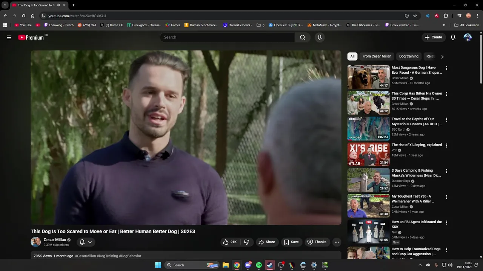Viewport: 483px width, 271px height.
Task: Open the 3 Days Camping video thumbnail
Action: coord(368,180)
